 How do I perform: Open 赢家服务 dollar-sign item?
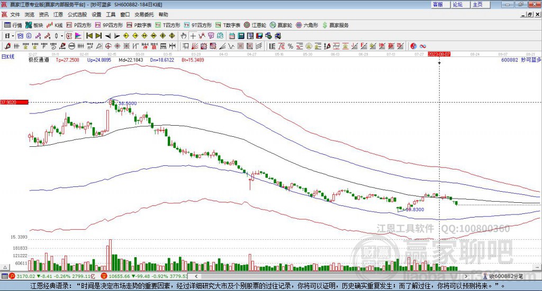pyautogui.click(x=335, y=25)
